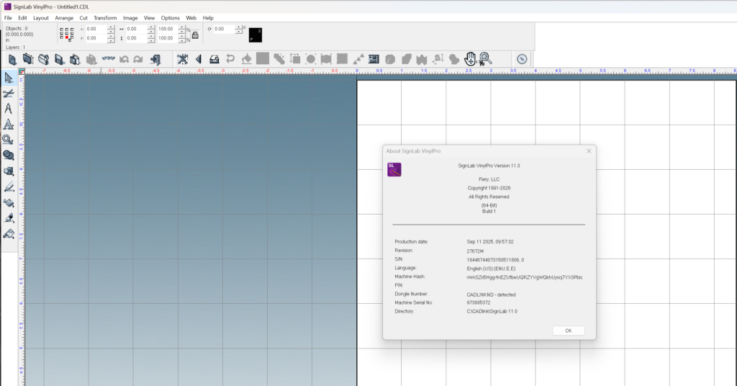Select the red bottom-center anchor point
This screenshot has width=737, height=386.
coord(67,37)
